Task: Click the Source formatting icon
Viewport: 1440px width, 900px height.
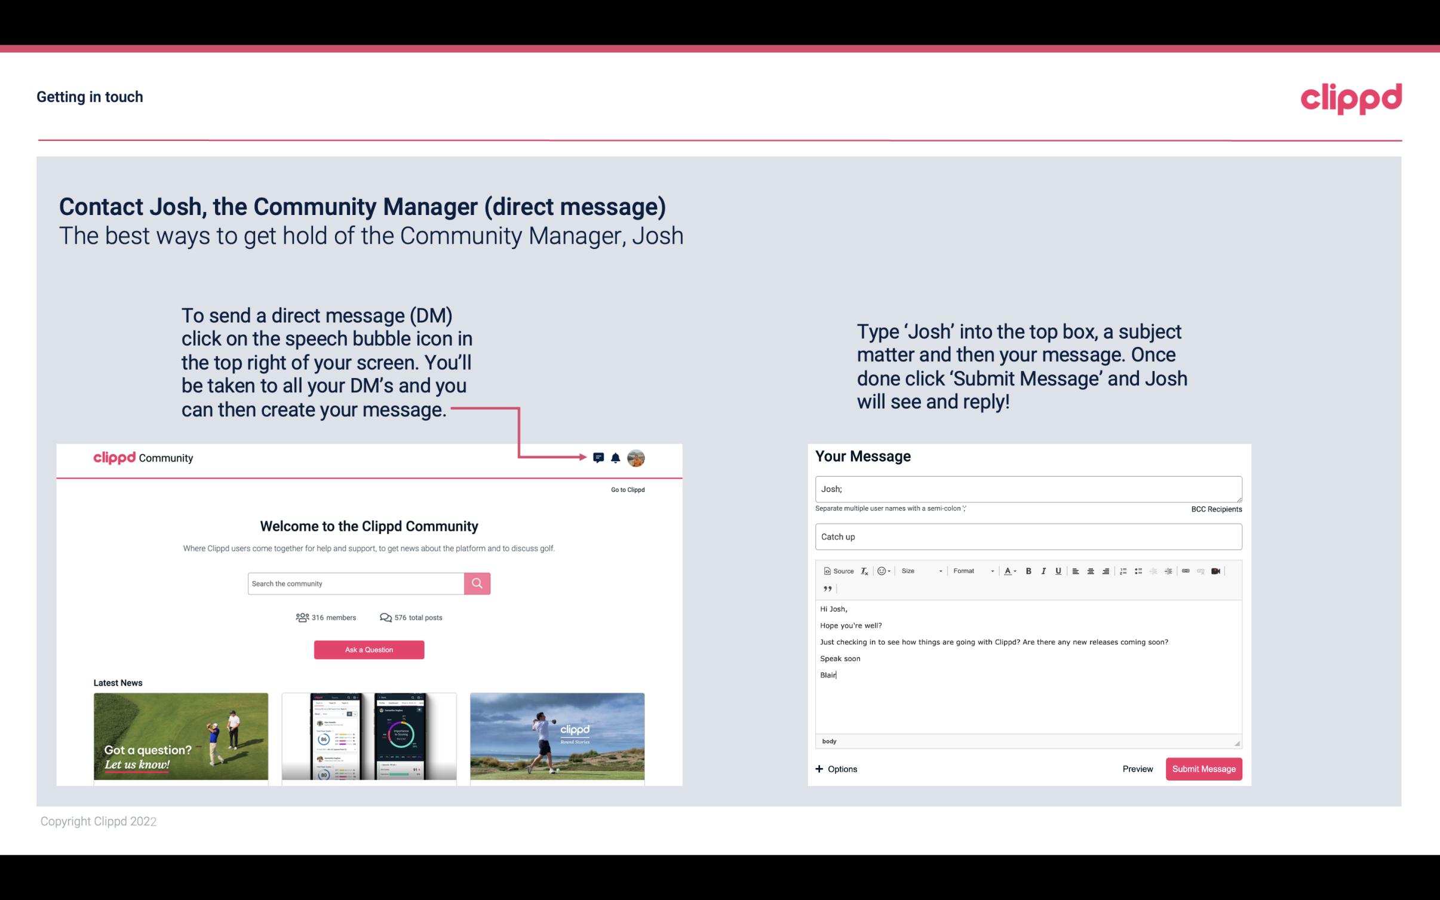Action: coord(837,570)
